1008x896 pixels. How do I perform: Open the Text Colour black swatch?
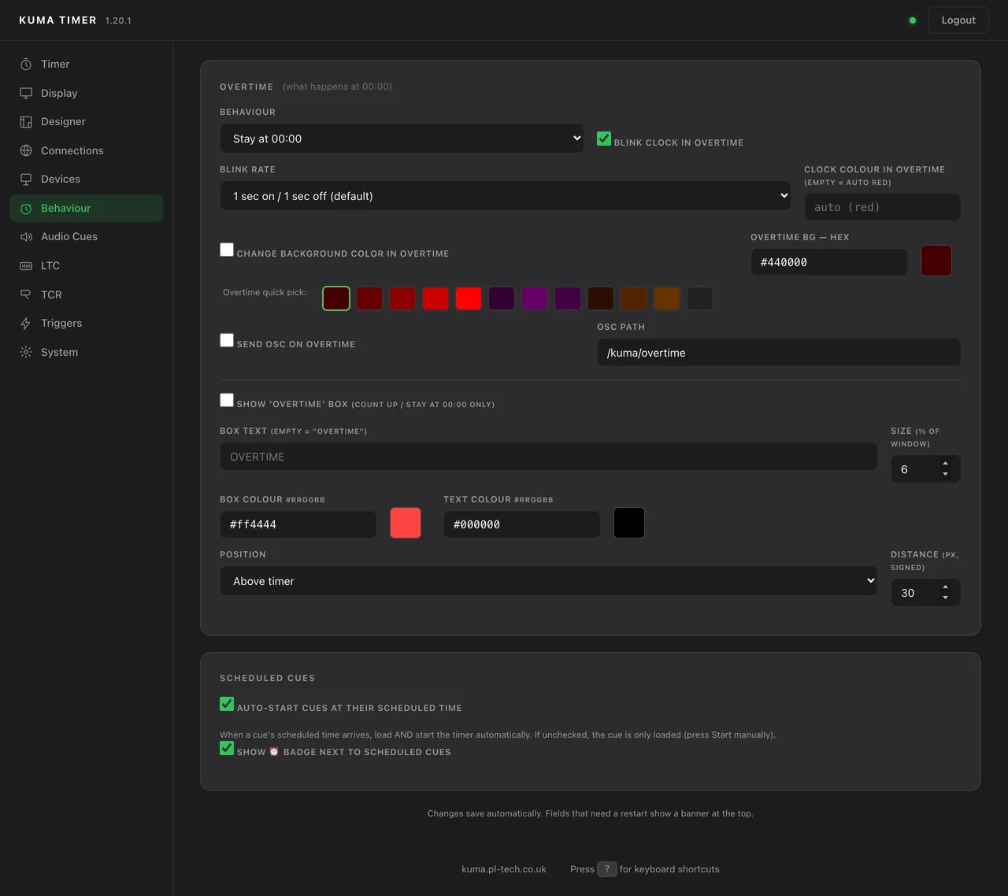(629, 523)
